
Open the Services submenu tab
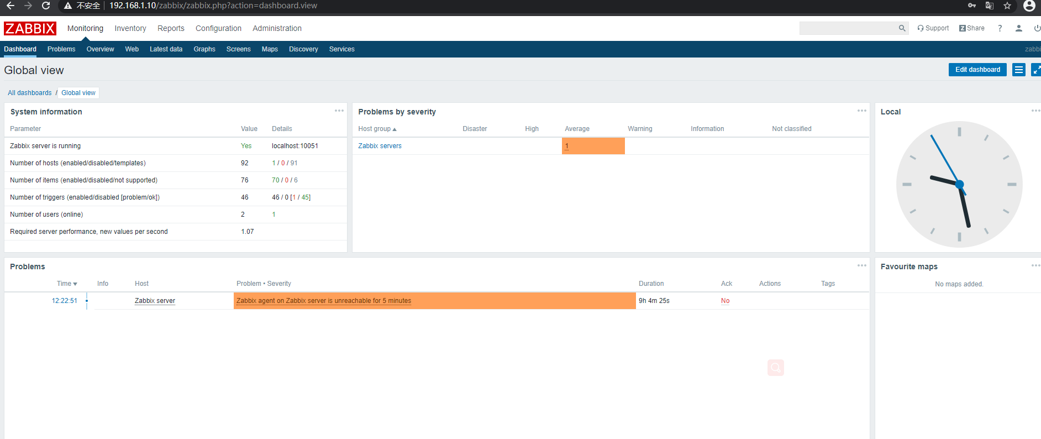tap(341, 49)
